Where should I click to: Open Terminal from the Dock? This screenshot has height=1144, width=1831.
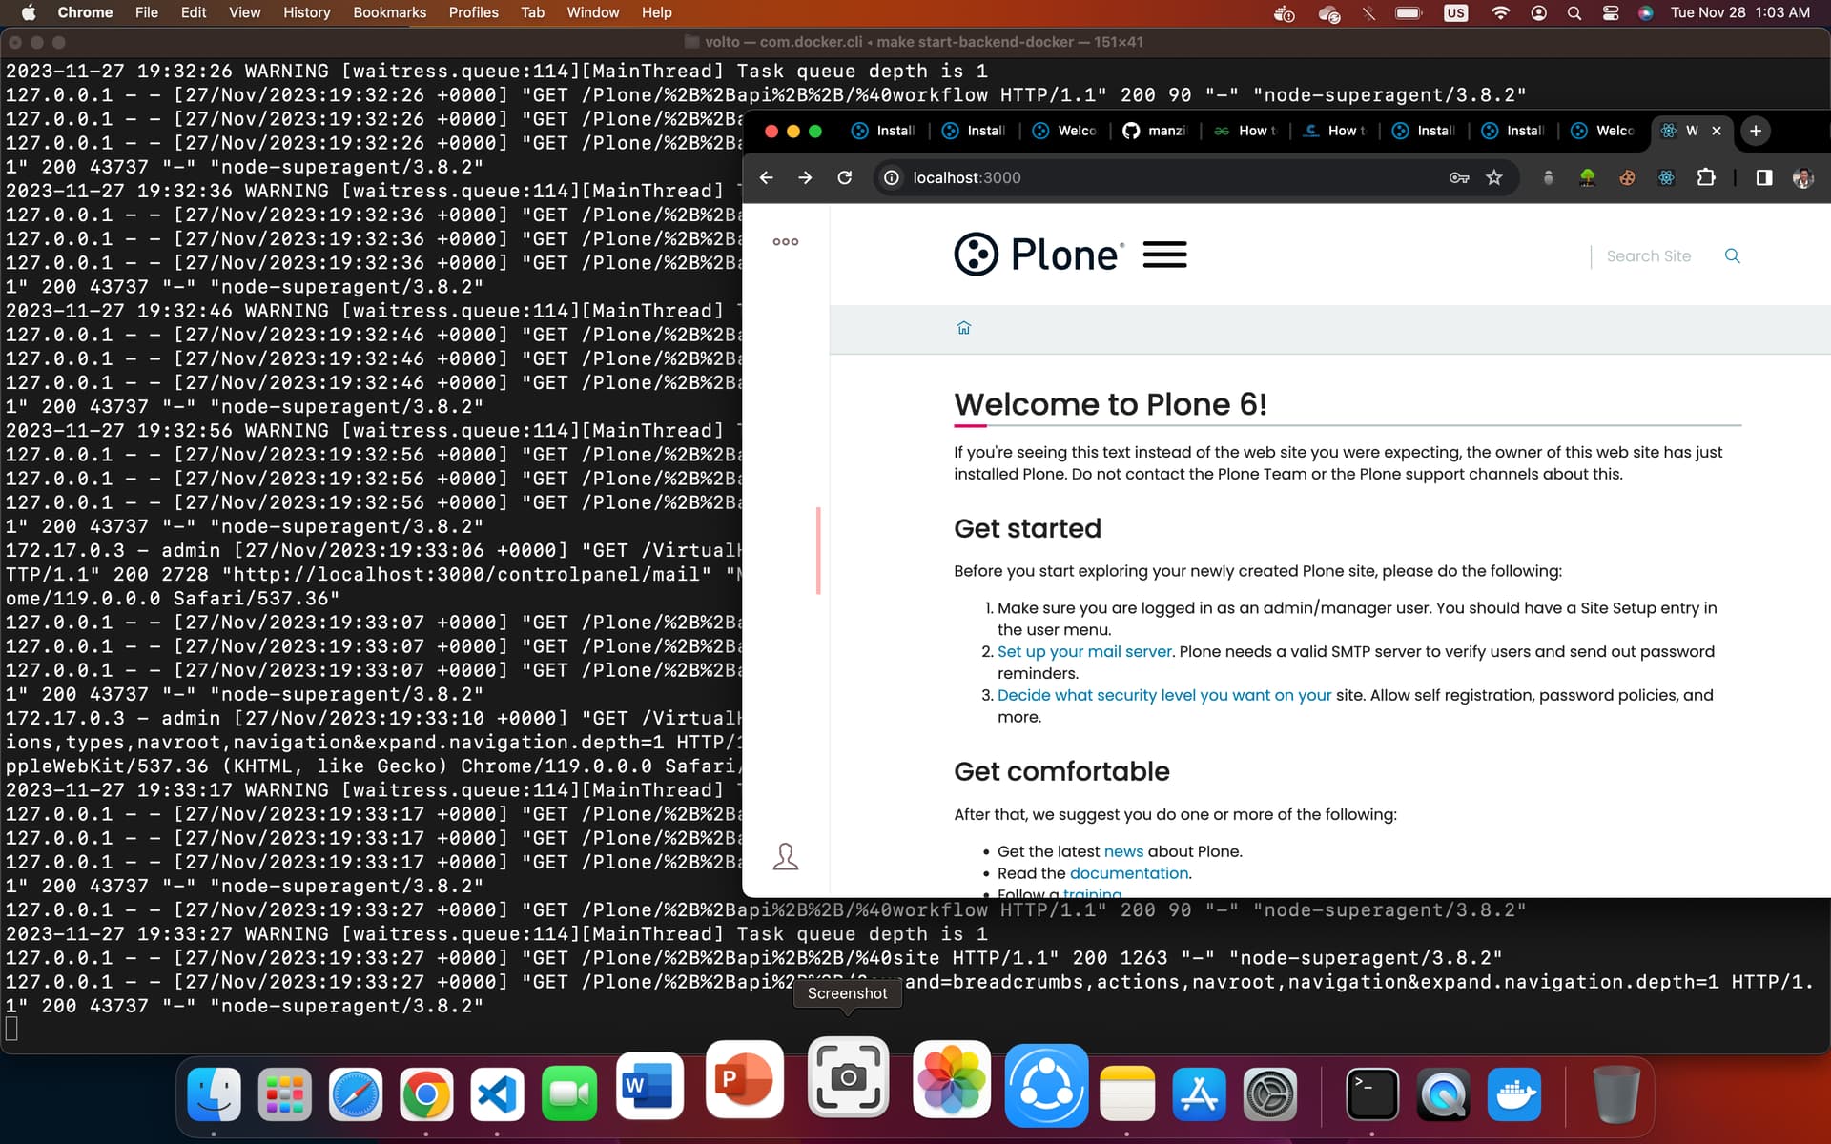pyautogui.click(x=1371, y=1093)
